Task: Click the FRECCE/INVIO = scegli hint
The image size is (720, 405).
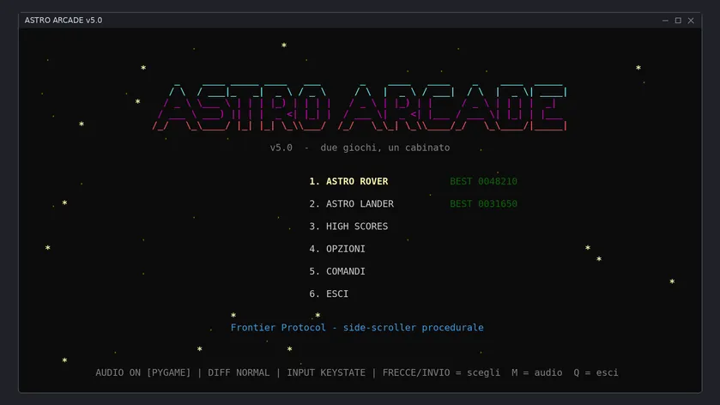Action: [x=441, y=372]
